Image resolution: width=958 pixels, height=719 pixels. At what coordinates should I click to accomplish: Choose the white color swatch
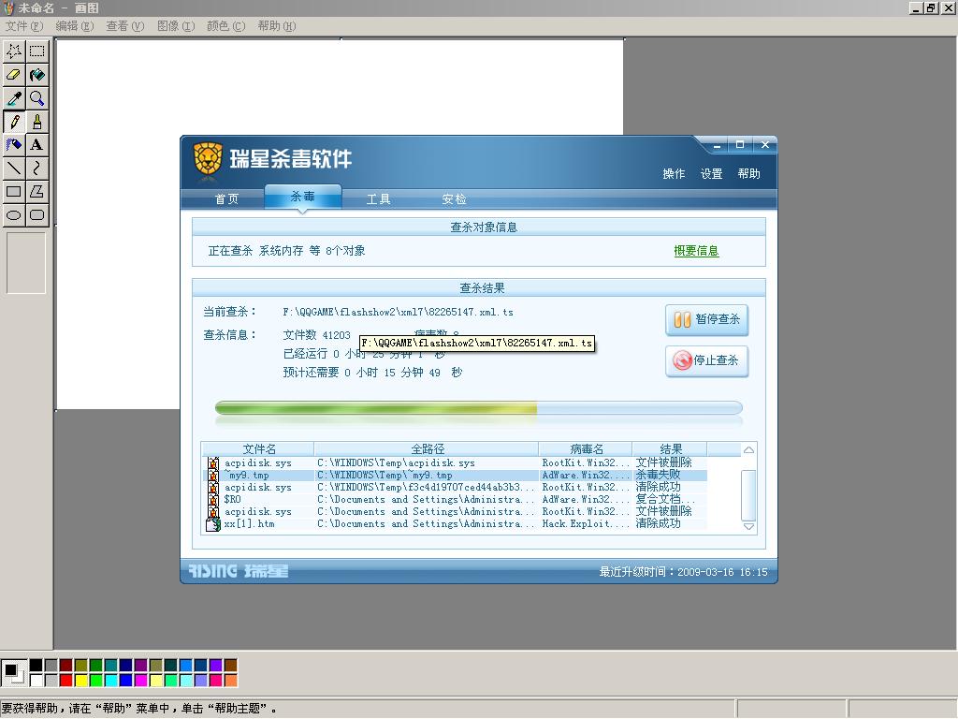pos(36,680)
